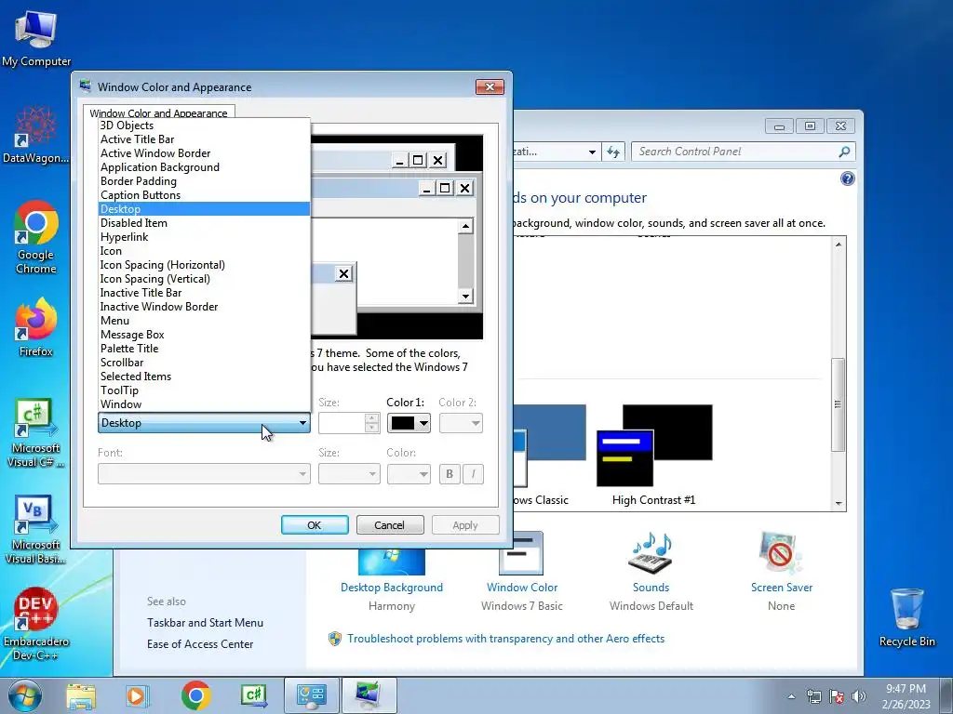Open Taskbar and Start Menu link
Viewport: 953px width, 714px height.
click(205, 622)
